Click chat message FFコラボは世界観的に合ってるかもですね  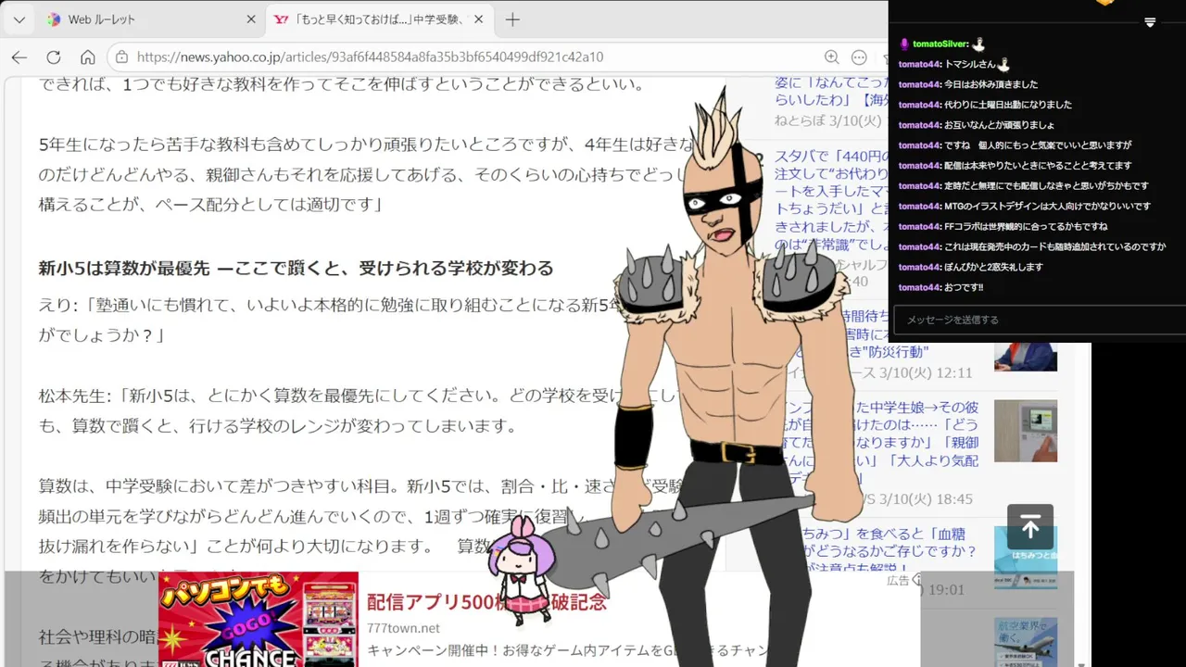pos(1026,227)
